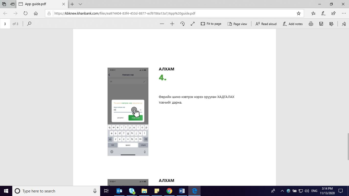
Task: Click the PDF search magnifier icon
Action: tap(29, 24)
